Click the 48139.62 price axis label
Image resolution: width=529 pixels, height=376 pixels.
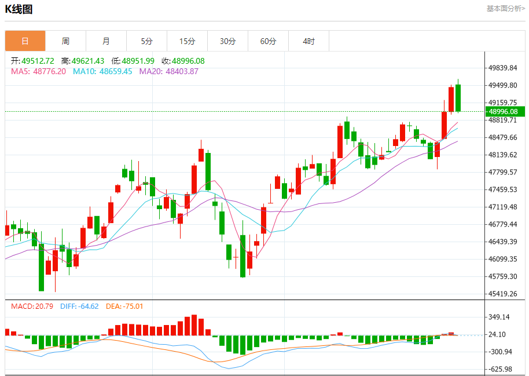(503, 155)
